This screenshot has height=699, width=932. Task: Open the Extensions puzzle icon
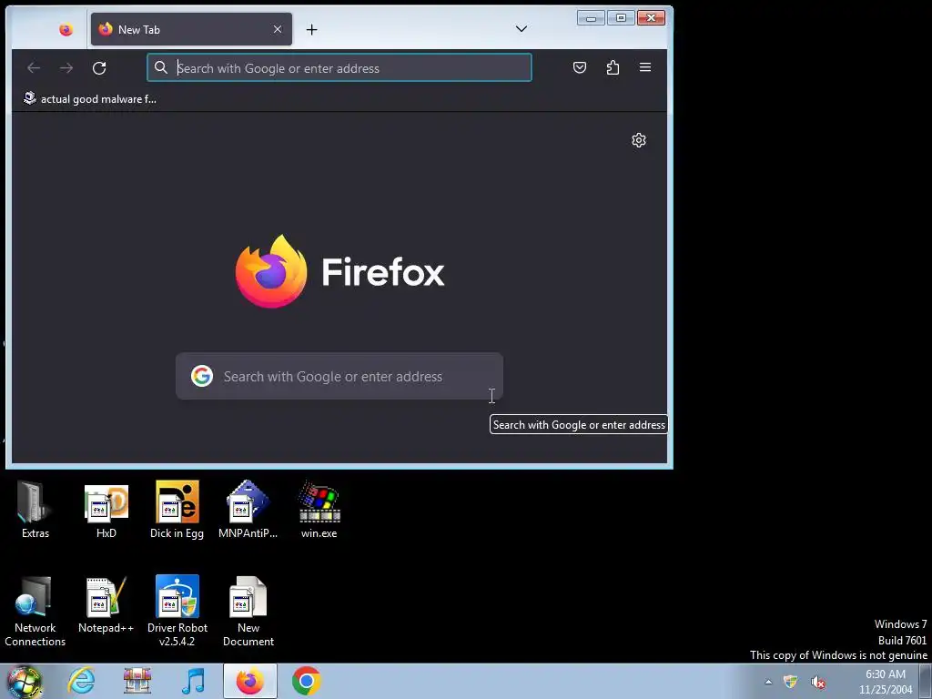(x=613, y=67)
